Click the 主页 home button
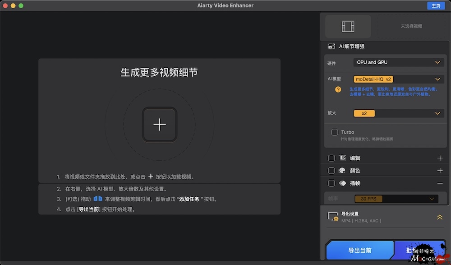451x265 pixels. [x=436, y=5]
